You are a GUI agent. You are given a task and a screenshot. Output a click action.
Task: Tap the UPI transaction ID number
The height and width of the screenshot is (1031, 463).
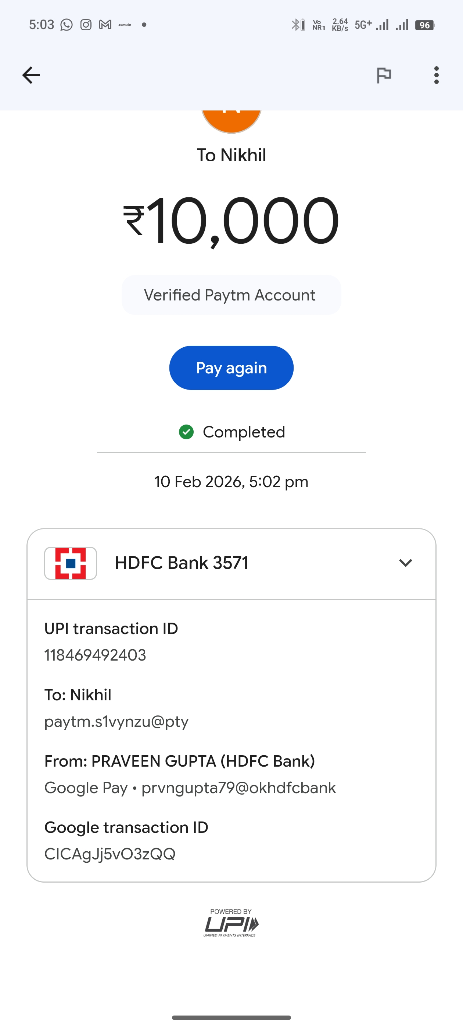pyautogui.click(x=95, y=655)
